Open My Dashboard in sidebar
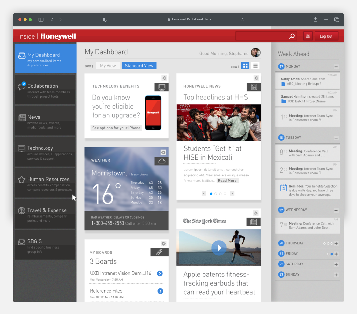The image size is (357, 314). point(46,58)
